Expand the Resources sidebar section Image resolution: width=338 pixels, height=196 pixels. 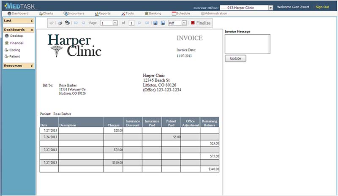click(x=19, y=65)
